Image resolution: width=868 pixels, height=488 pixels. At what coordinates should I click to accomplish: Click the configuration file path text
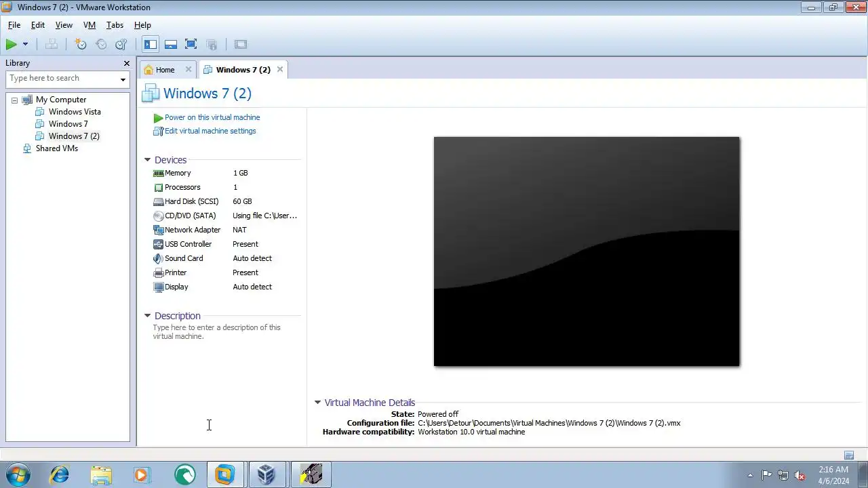point(549,423)
